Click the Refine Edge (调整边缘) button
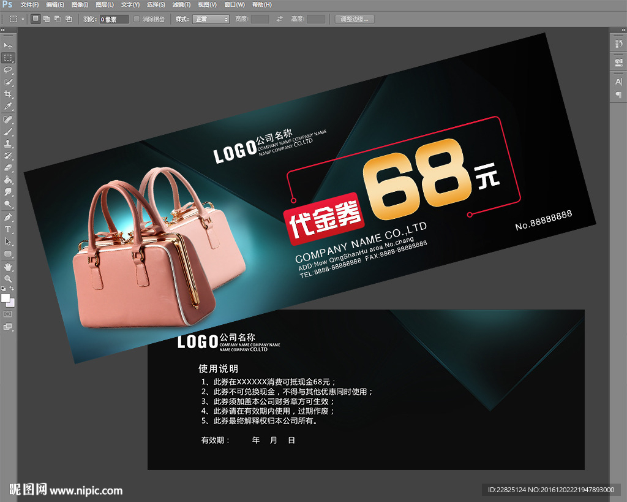Viewport: 627px width, 502px height. 355,19
